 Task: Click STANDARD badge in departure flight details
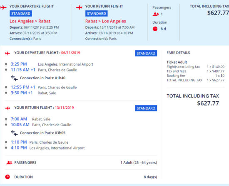pos(146,53)
